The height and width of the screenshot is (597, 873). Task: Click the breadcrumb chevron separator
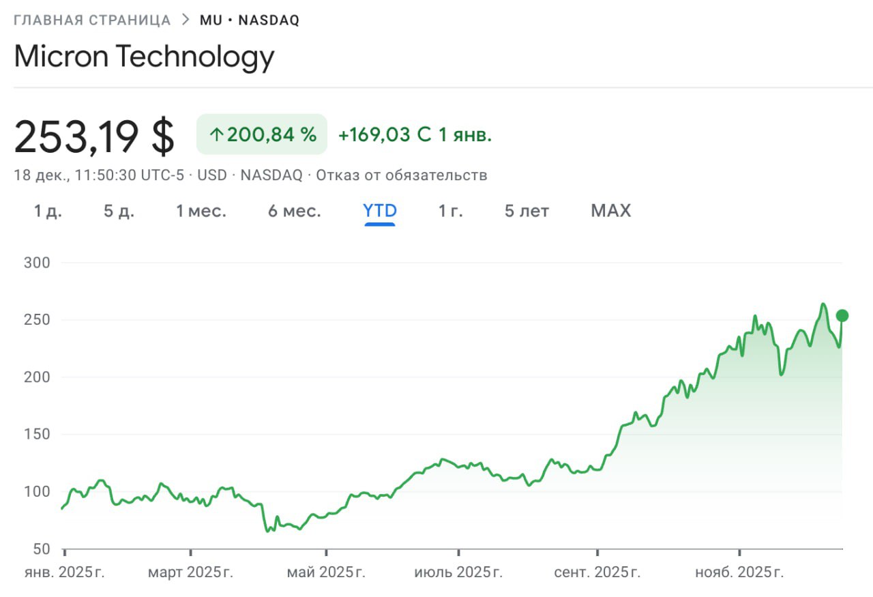point(186,20)
